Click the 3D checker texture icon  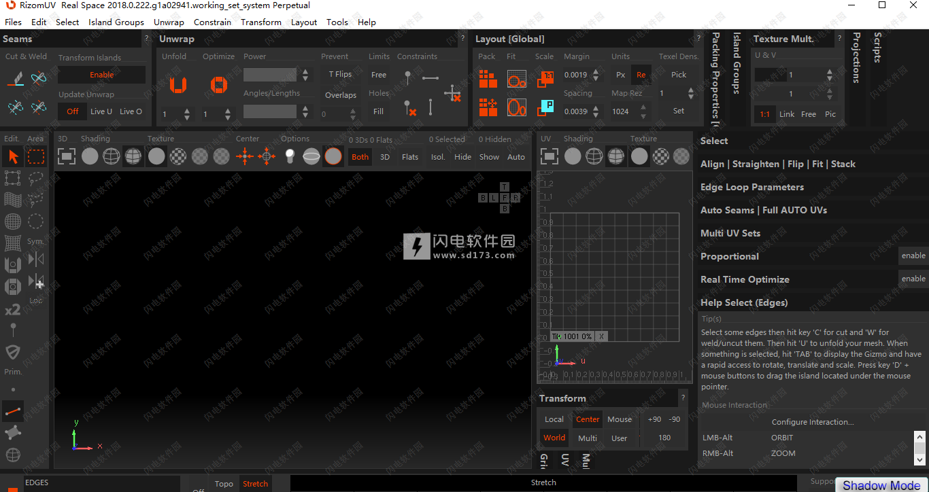pyautogui.click(x=178, y=157)
